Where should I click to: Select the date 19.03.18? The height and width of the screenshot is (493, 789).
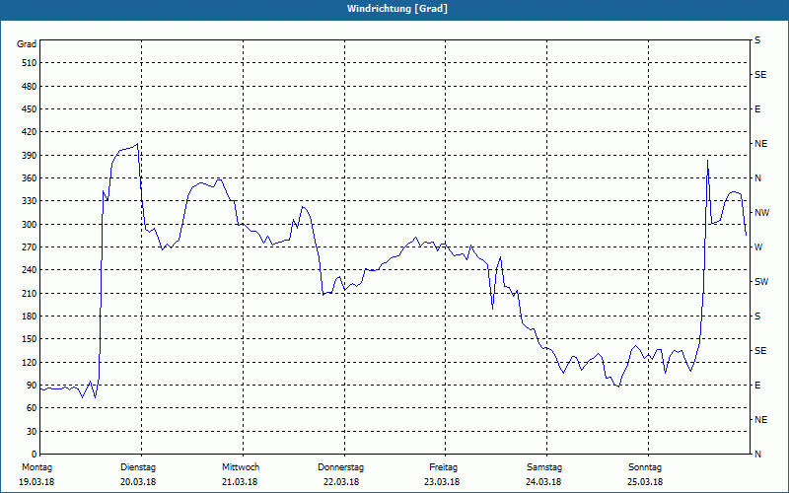pyautogui.click(x=36, y=482)
